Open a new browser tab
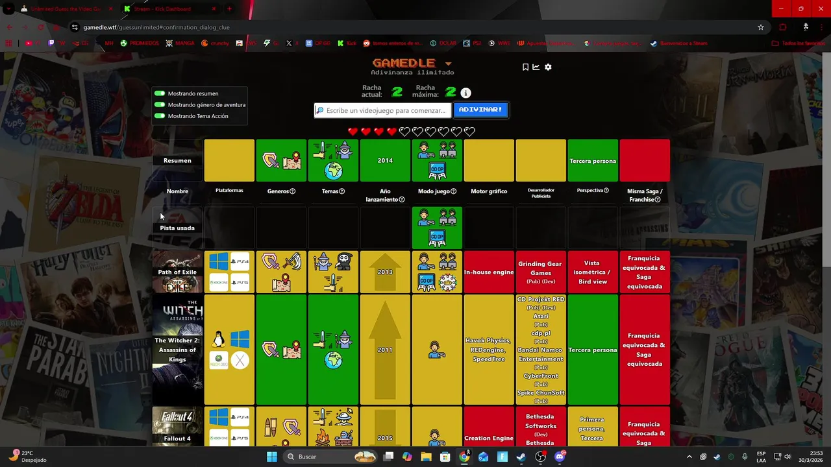This screenshot has height=467, width=831. (229, 9)
